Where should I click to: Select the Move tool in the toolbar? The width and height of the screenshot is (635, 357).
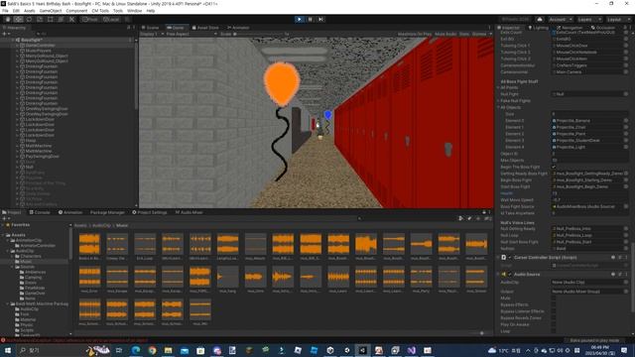coord(18,19)
